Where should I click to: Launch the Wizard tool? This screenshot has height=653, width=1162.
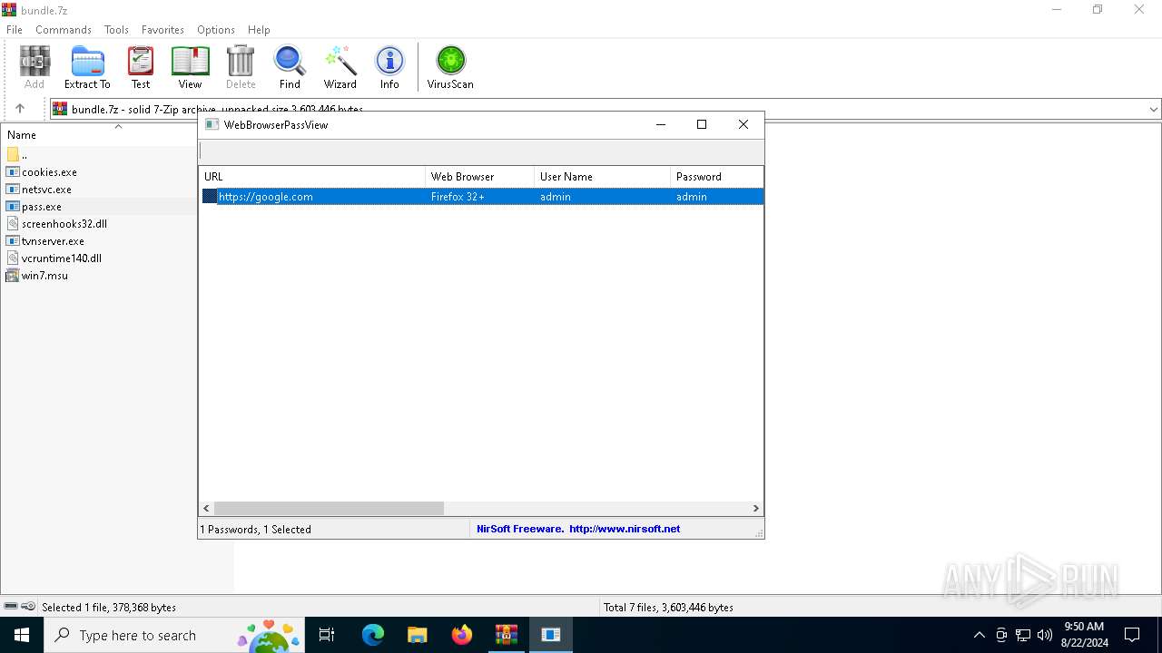[x=340, y=68]
